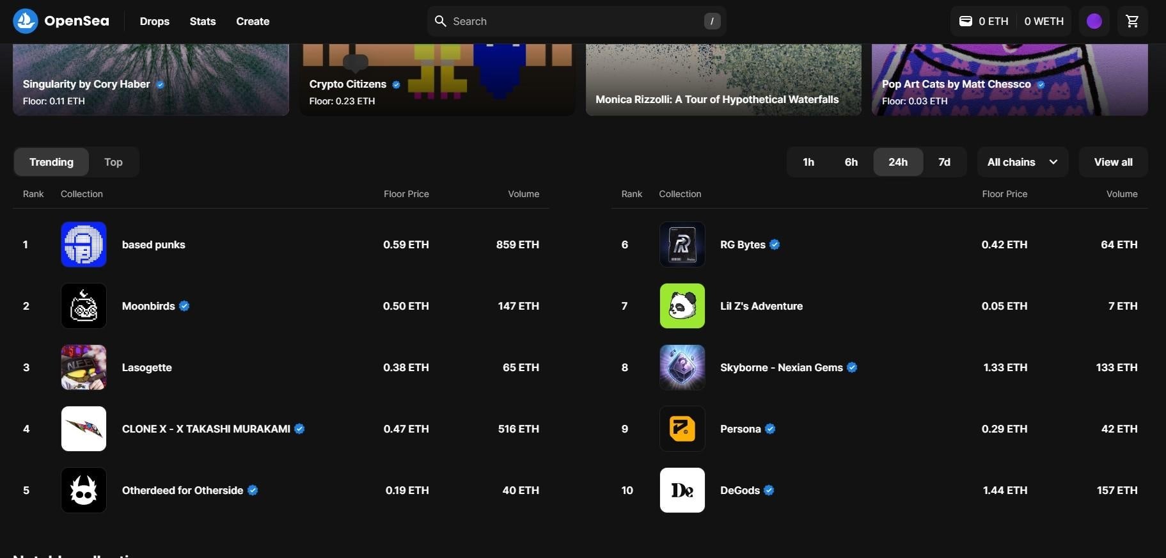Open the Moonbirds collection avatar
The width and height of the screenshot is (1166, 558).
84,306
